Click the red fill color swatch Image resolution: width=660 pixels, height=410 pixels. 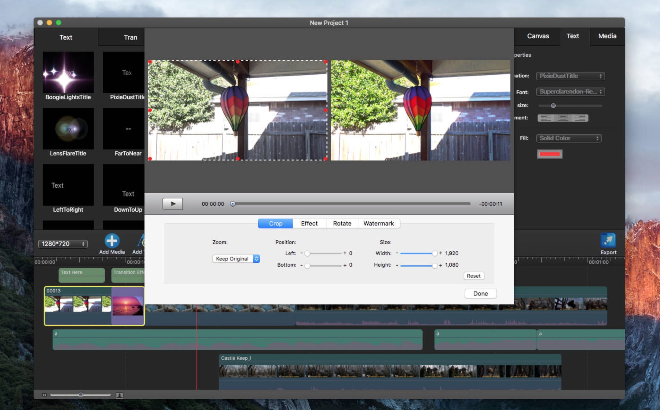[549, 154]
